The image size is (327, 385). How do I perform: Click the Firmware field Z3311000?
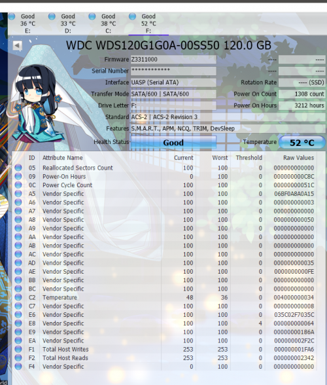[x=173, y=60]
